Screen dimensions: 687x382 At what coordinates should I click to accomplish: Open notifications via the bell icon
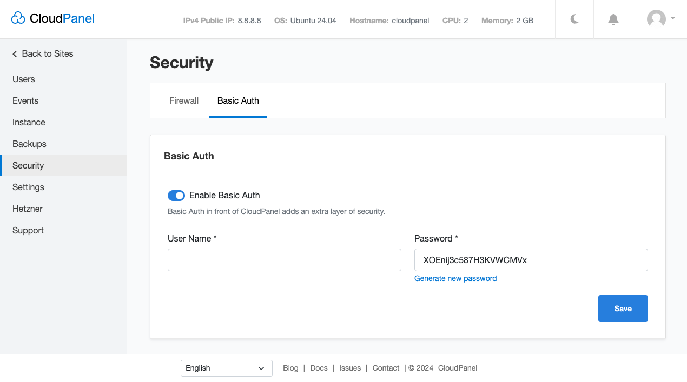click(x=613, y=19)
